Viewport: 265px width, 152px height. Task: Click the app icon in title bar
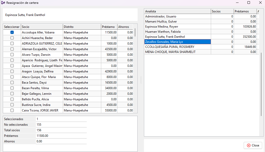tap(3, 3)
